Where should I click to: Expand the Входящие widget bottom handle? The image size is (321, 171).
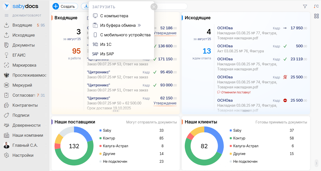pyautogui.click(x=115, y=111)
